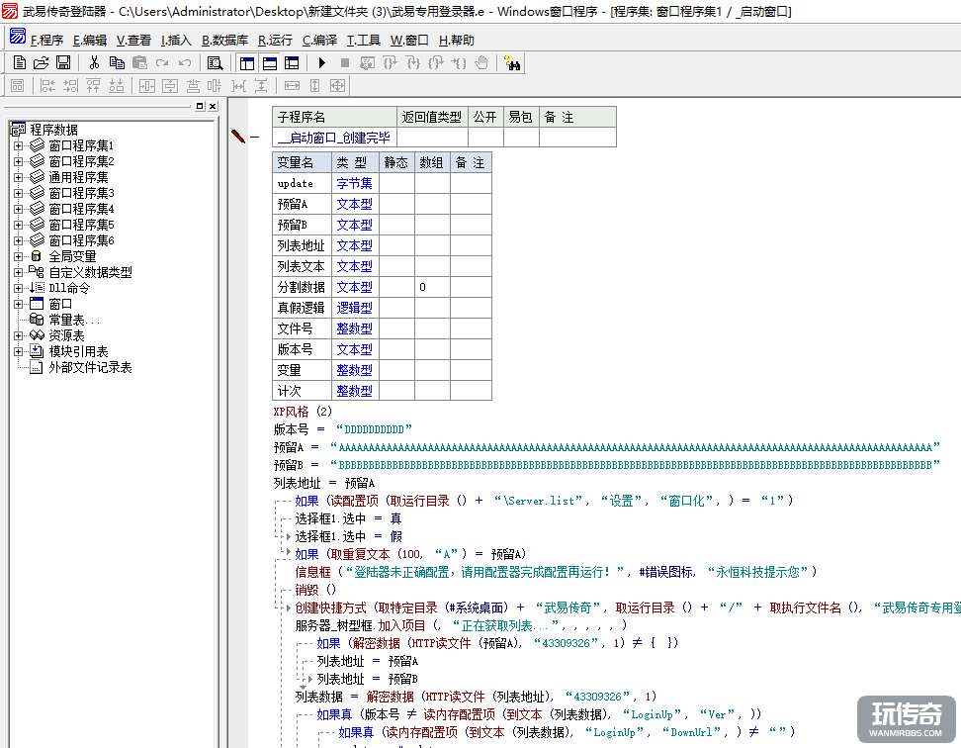Select 窗口程序集5 in the tree
The width and height of the screenshot is (961, 748).
(x=81, y=225)
